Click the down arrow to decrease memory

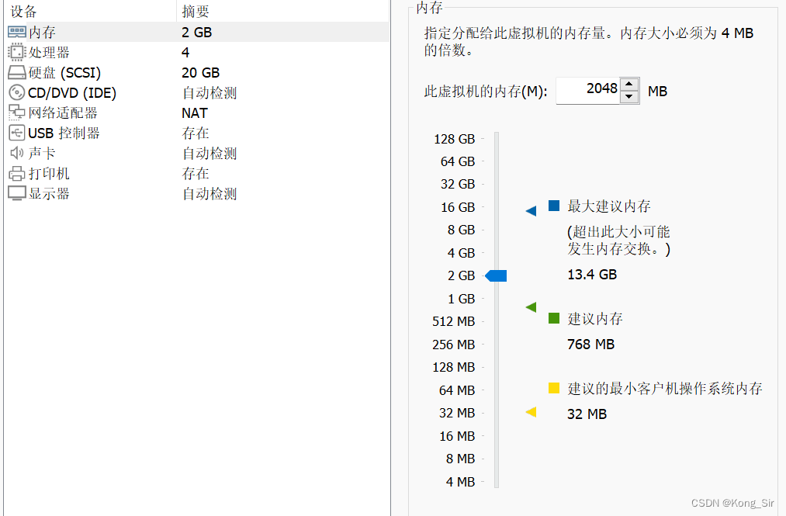(628, 96)
